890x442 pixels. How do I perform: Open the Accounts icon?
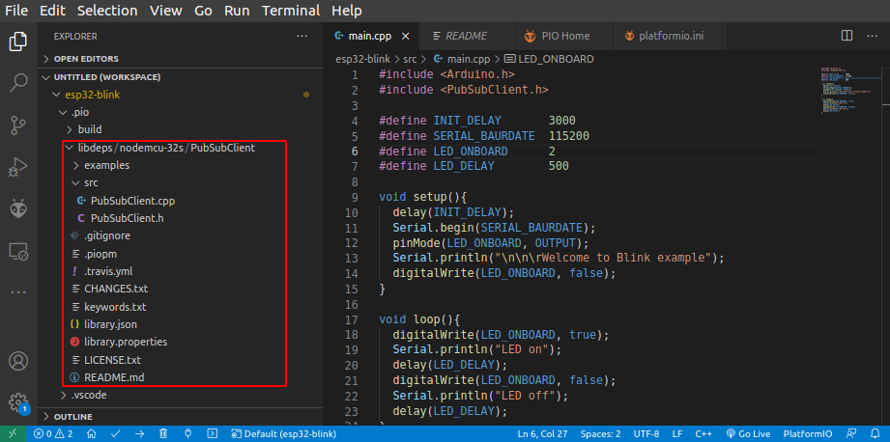18,360
